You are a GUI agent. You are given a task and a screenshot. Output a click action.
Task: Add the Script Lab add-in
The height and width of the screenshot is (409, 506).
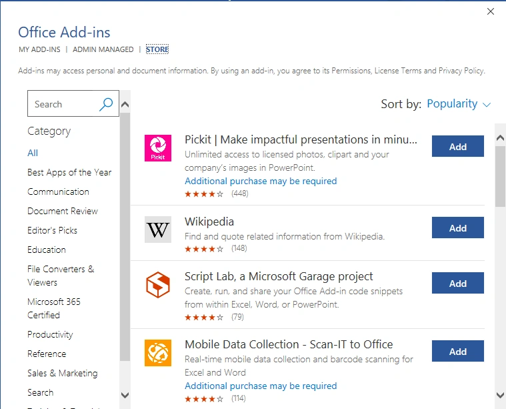(x=457, y=283)
